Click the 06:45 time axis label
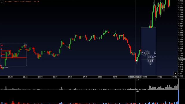Screen dimensions: 185x104 25,77
